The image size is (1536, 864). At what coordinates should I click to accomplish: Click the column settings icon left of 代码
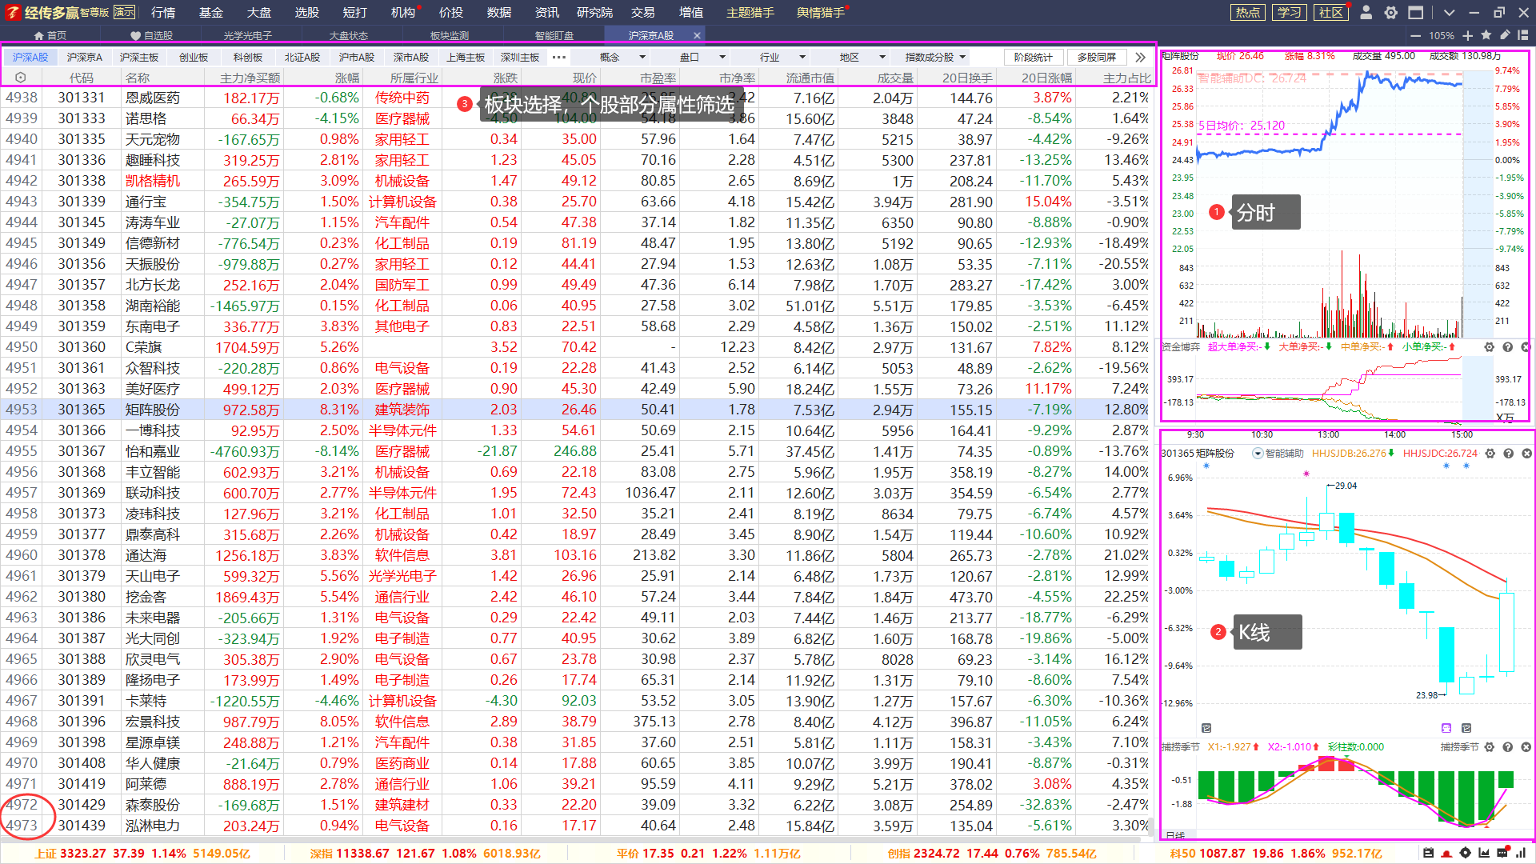click(21, 78)
